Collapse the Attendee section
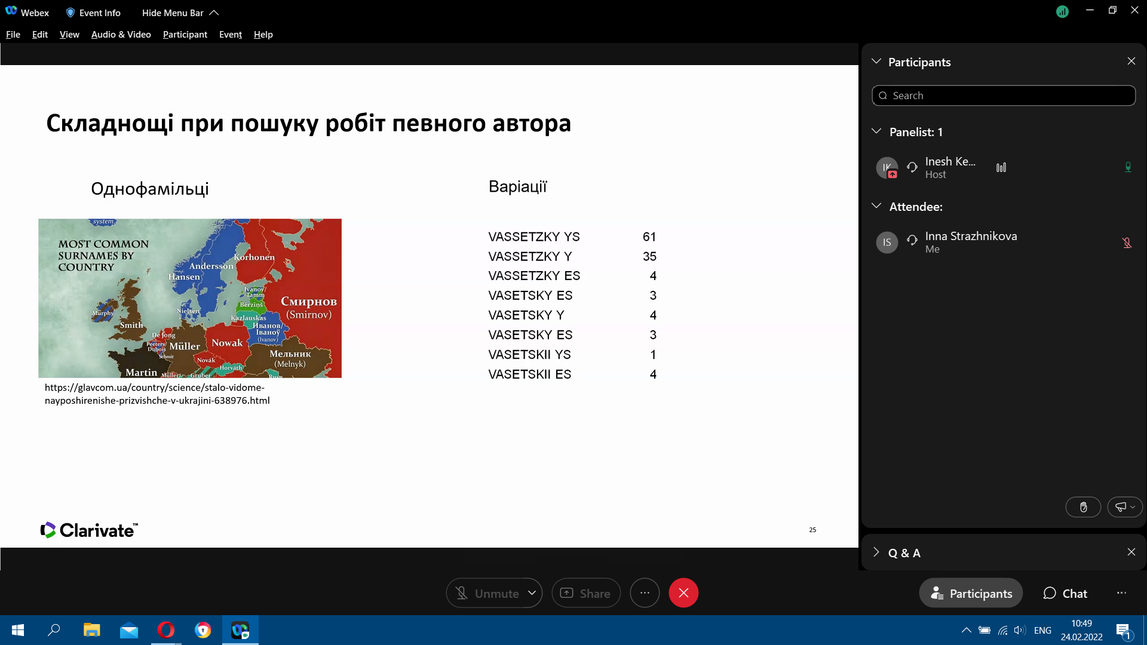 (876, 206)
